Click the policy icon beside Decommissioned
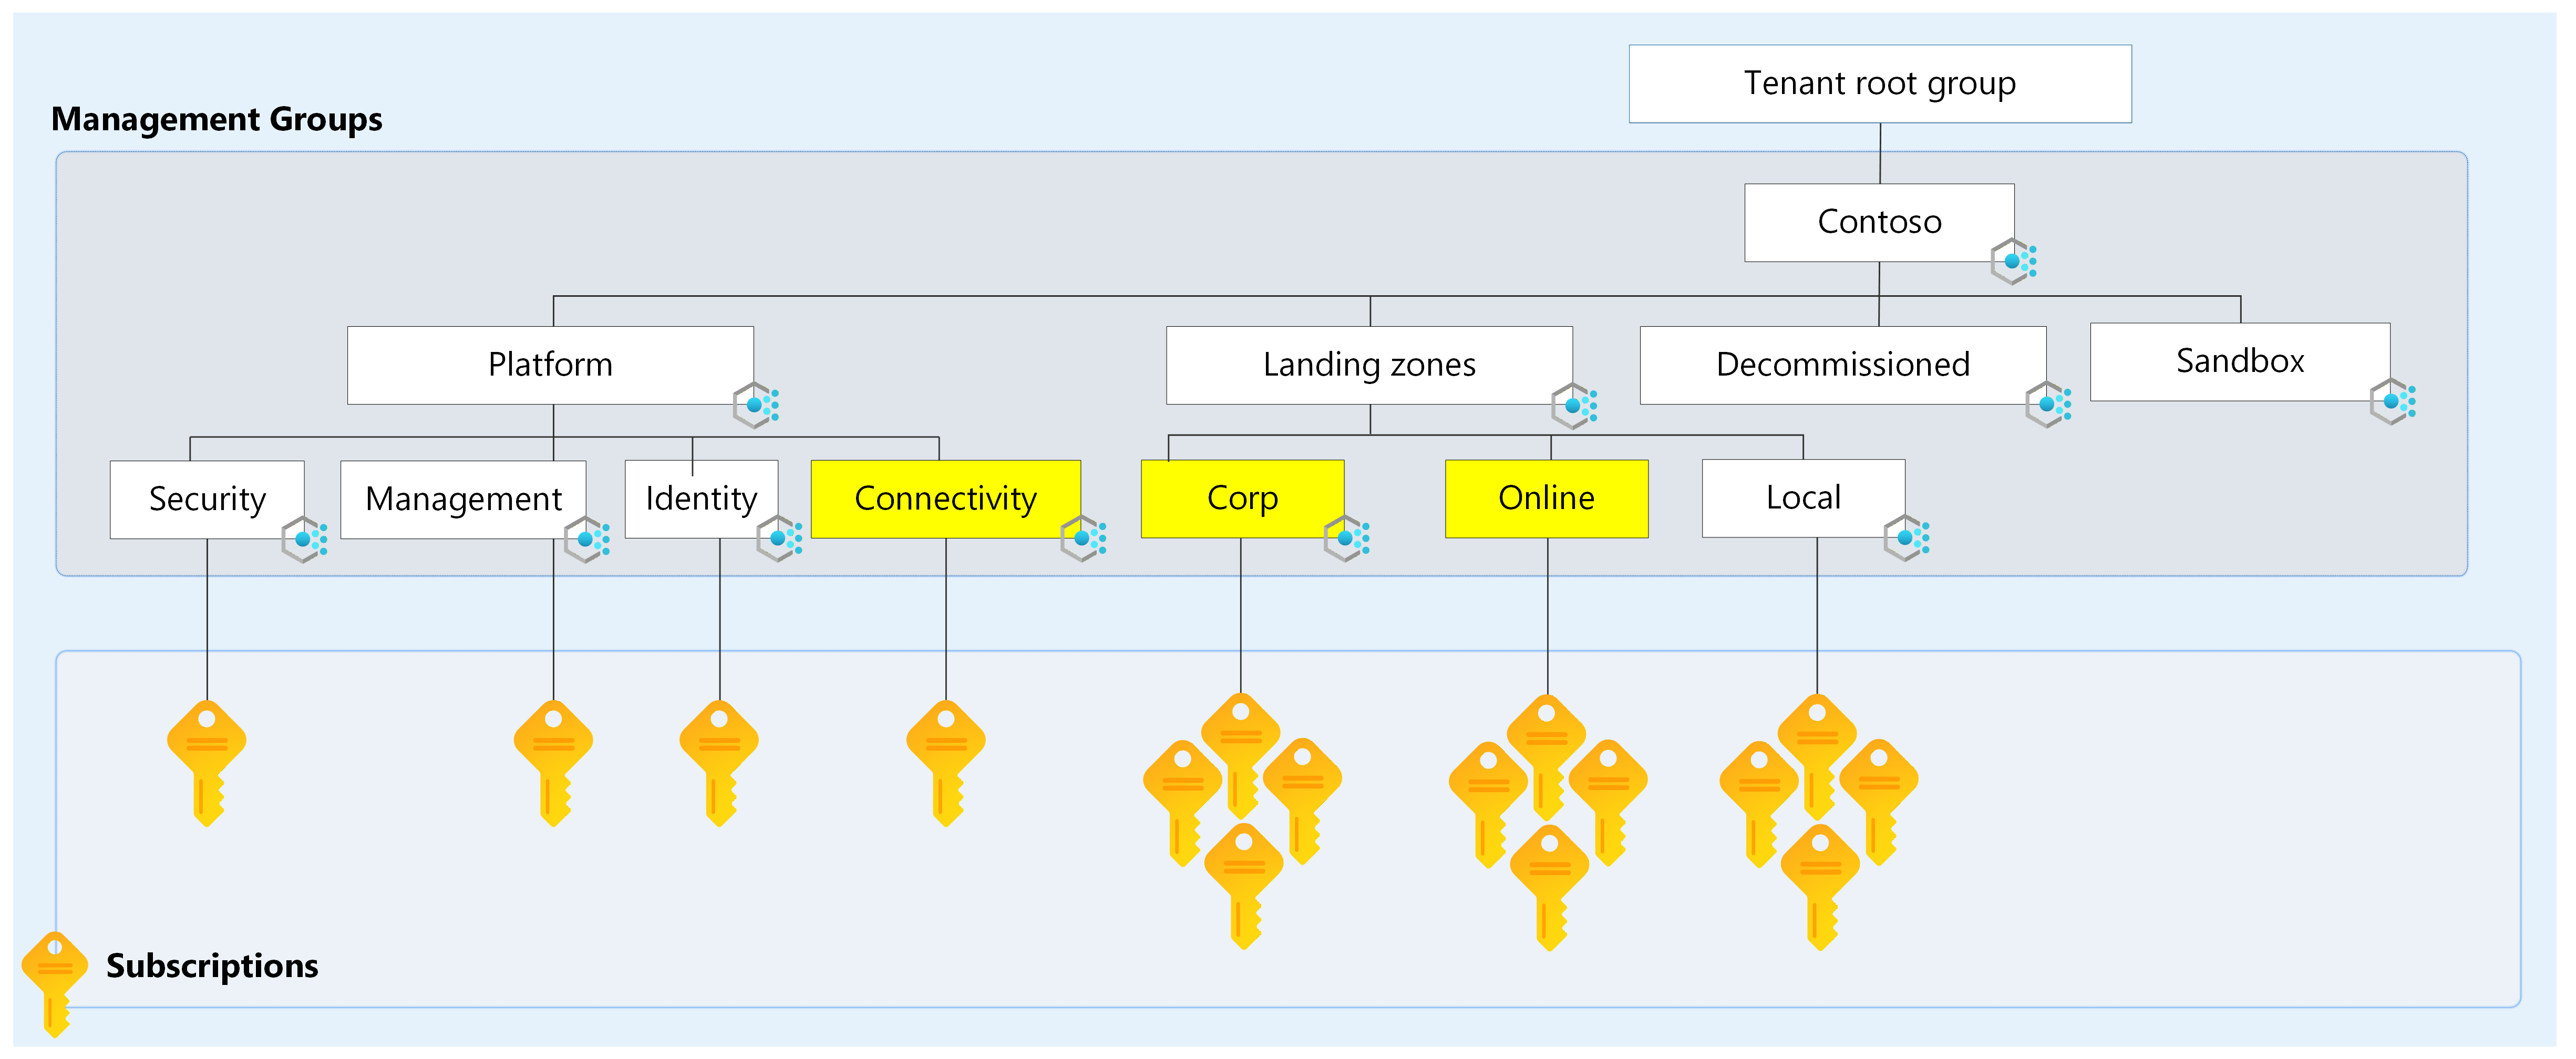Image resolution: width=2576 pixels, height=1059 pixels. 2048,405
